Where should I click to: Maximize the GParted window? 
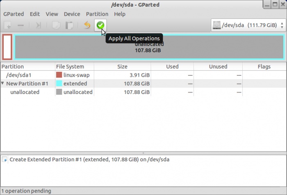pos(275,5)
